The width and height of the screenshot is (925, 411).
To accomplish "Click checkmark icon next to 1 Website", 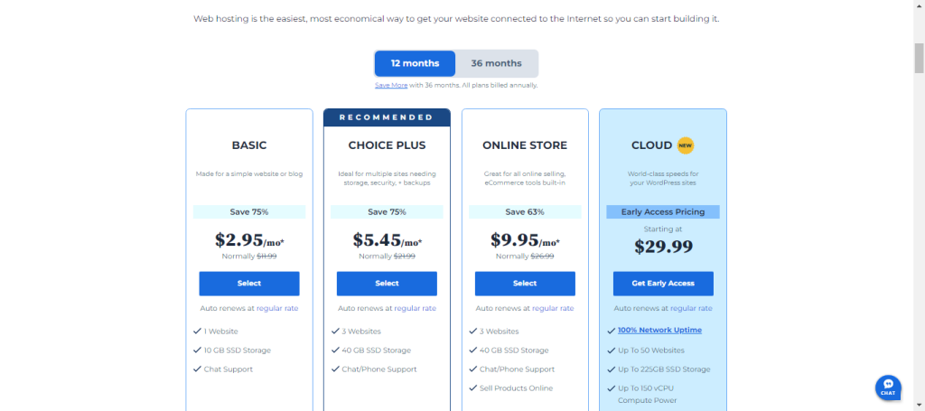I will point(197,332).
